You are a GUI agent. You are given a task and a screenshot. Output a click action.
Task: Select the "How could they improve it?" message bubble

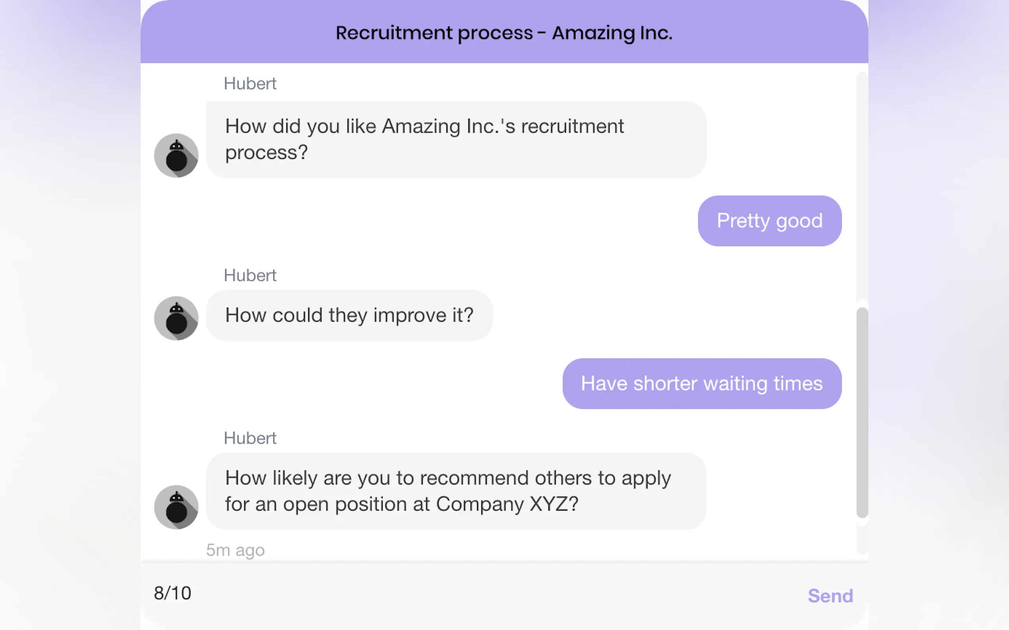point(349,315)
